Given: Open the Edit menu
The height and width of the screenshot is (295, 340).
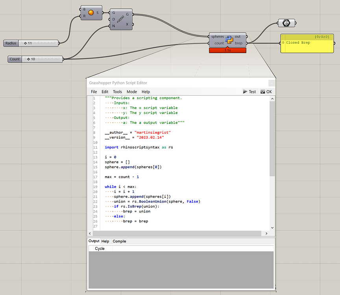Looking at the screenshot, I should coord(105,92).
